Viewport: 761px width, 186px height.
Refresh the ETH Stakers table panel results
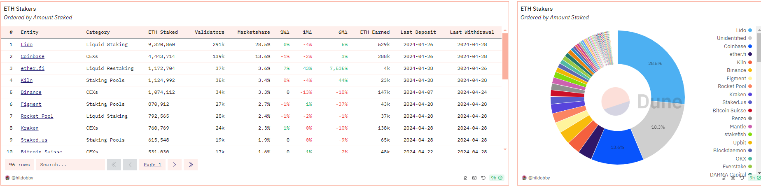coord(483,178)
